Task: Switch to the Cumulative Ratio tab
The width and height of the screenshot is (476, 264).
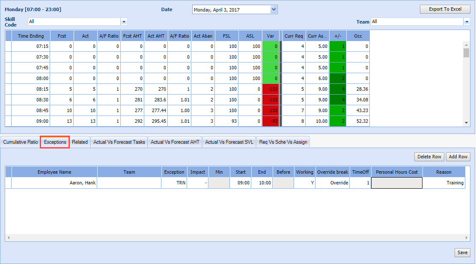Action: [21, 142]
